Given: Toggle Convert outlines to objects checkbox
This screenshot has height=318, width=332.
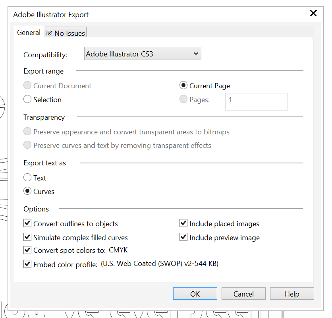Looking at the screenshot, I should [27, 223].
